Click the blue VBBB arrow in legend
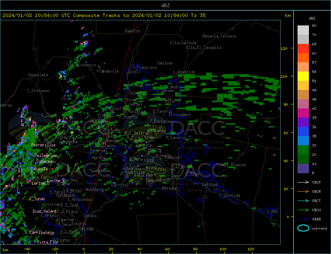This screenshot has width=331, height=254. [303, 219]
